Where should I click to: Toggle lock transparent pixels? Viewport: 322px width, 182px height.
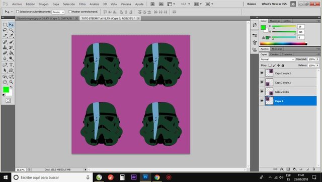click(x=270, y=65)
